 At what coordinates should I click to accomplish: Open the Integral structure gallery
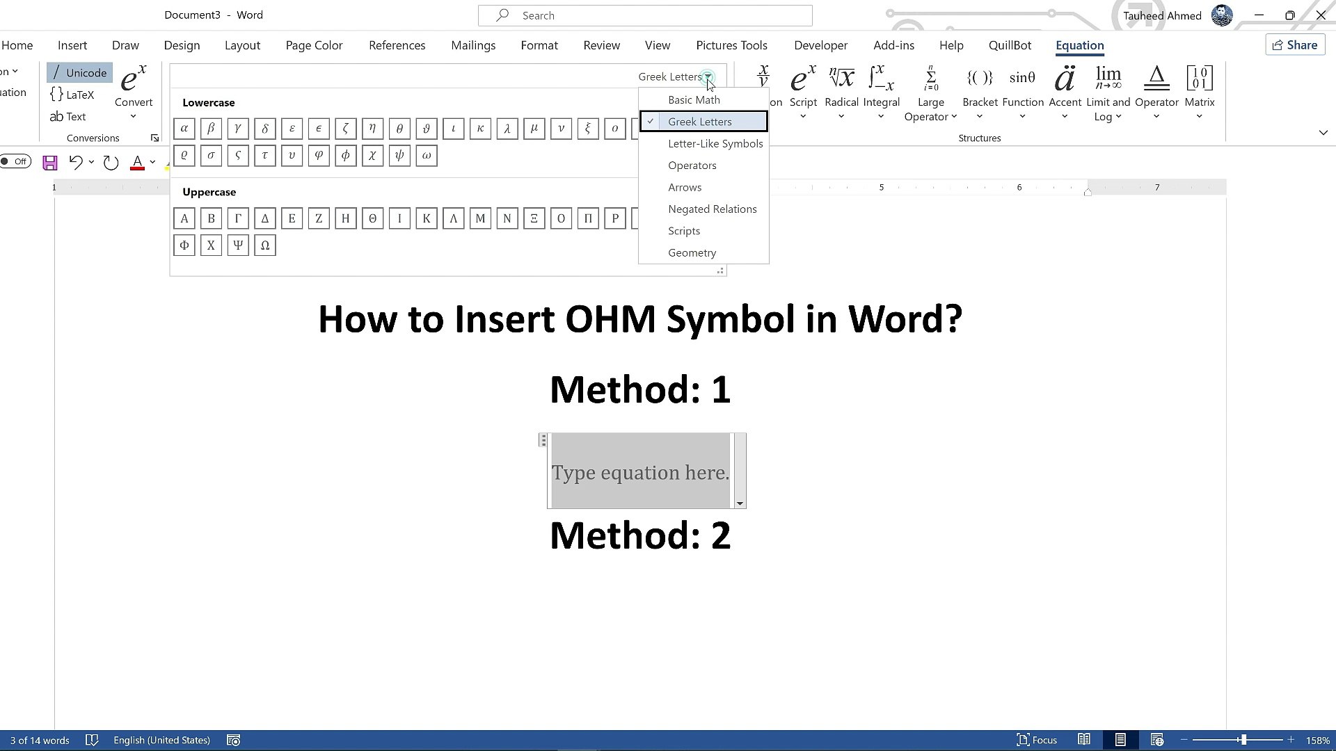pyautogui.click(x=881, y=90)
